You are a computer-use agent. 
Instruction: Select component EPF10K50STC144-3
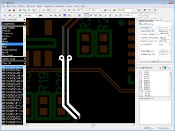pyautogui.click(x=12, y=114)
